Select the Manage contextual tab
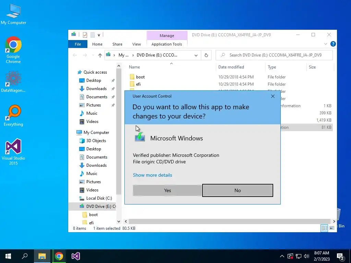Image resolution: width=351 pixels, height=263 pixels. (167, 36)
